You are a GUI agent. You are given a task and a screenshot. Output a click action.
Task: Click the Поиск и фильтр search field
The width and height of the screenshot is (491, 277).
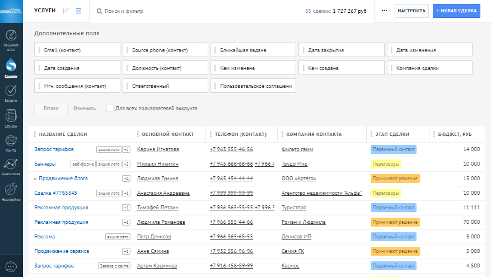124,11
